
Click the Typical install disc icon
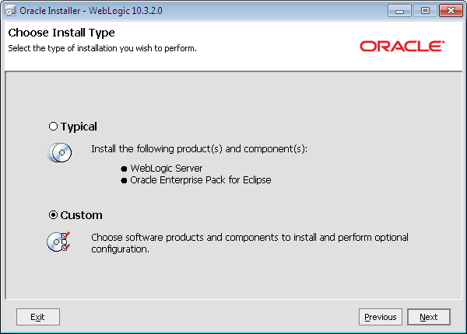click(x=60, y=152)
